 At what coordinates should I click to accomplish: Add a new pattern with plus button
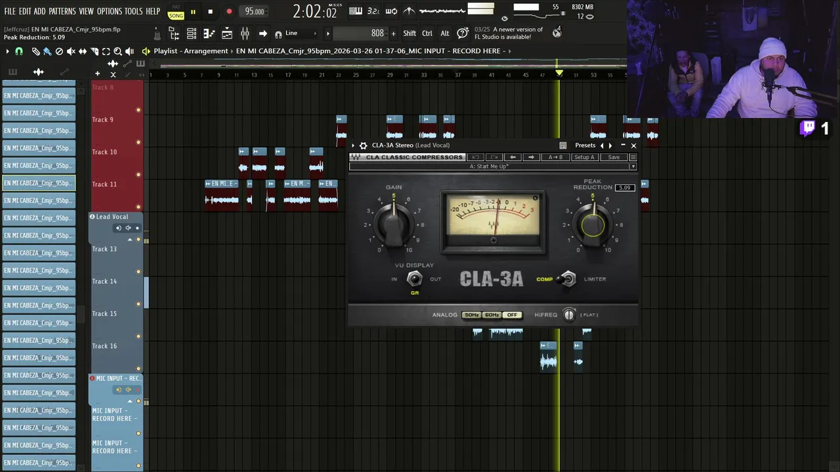tap(394, 33)
